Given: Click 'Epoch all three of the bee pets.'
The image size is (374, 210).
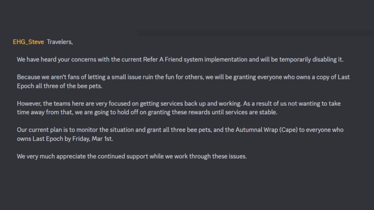Looking at the screenshot, I should point(60,86).
